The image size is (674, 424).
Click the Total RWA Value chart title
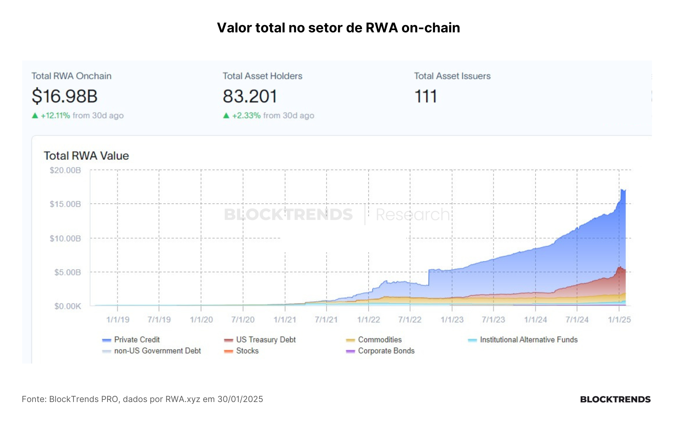point(86,156)
